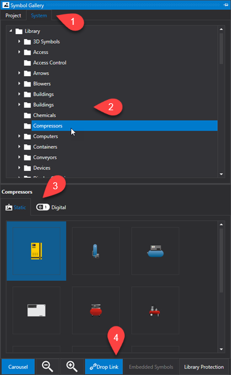Select the yellow compressor cabinet symbol
Screen dimensions: 231x375
(36, 251)
